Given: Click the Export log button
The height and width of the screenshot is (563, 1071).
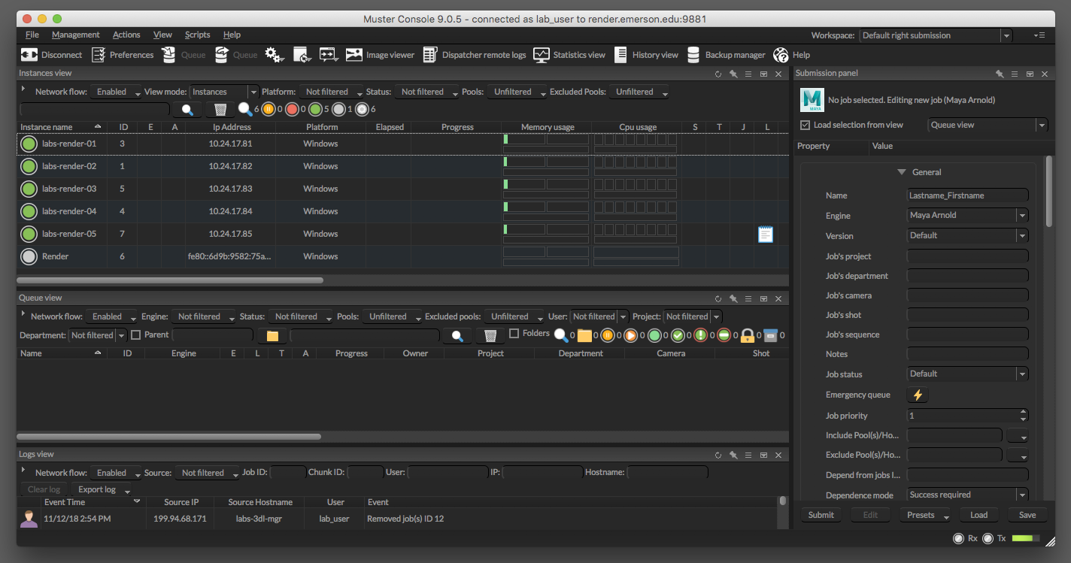Looking at the screenshot, I should pyautogui.click(x=102, y=489).
